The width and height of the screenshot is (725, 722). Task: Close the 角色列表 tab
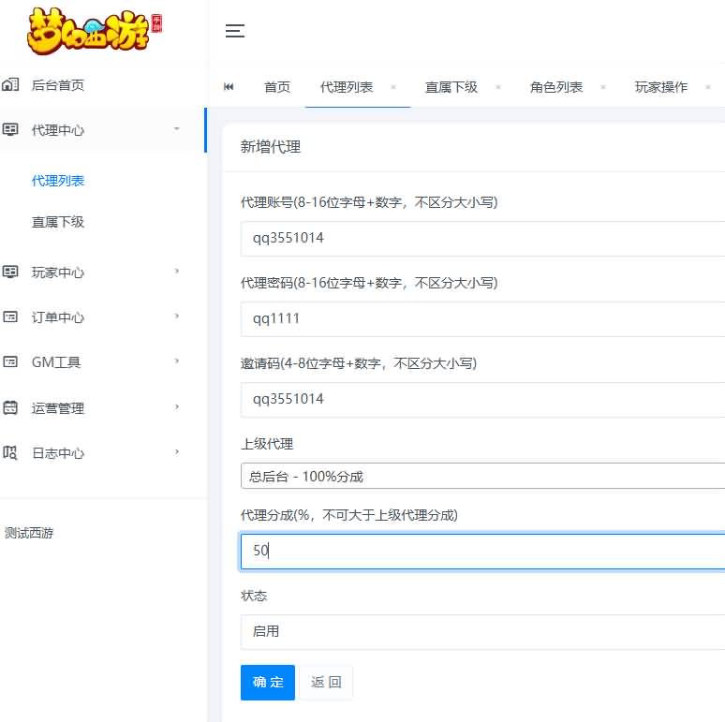pos(603,86)
